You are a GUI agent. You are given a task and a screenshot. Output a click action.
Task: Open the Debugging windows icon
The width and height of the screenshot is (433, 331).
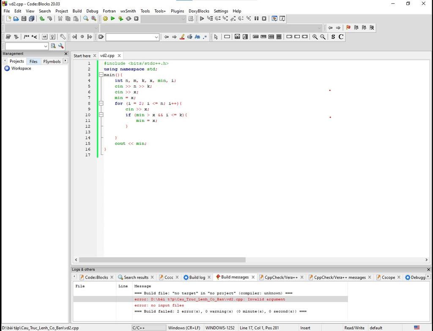click(x=274, y=19)
